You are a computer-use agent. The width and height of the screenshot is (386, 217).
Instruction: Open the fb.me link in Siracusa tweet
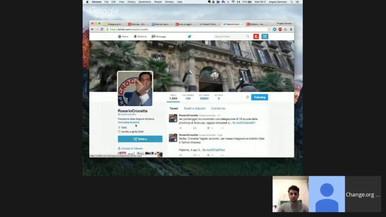pyautogui.click(x=244, y=123)
